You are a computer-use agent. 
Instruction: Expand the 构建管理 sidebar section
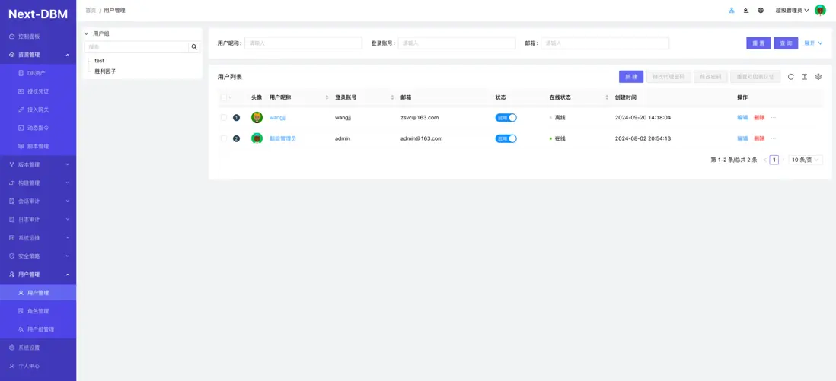point(38,183)
